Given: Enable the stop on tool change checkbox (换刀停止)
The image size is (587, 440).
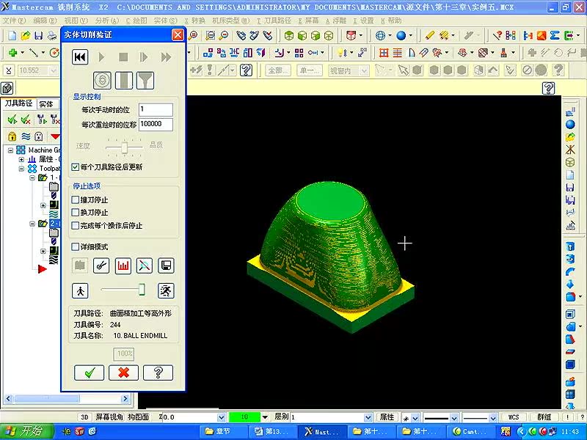Looking at the screenshot, I should coord(76,213).
